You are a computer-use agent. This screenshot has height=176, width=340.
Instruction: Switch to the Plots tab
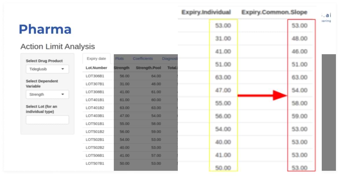[120, 59]
